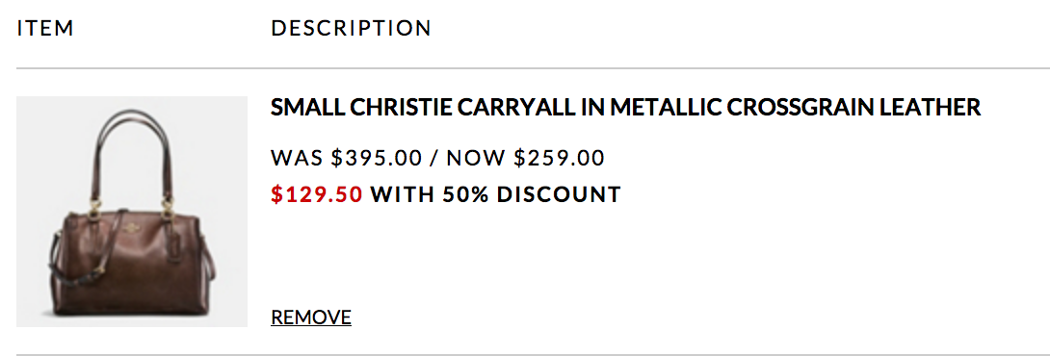Click the WITH 50% DISCOUNT label
The image size is (1050, 356).
pos(496,194)
